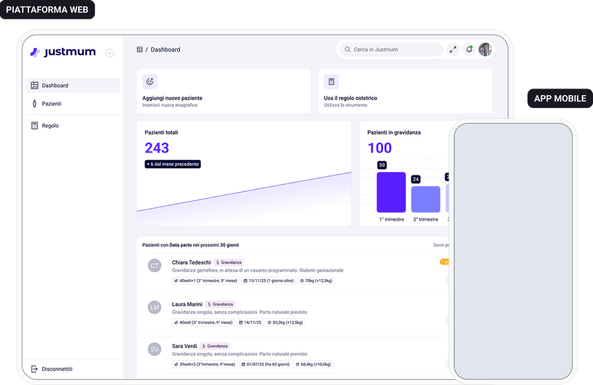
Task: Collapse the sidebar using the circle toggle
Action: [110, 53]
